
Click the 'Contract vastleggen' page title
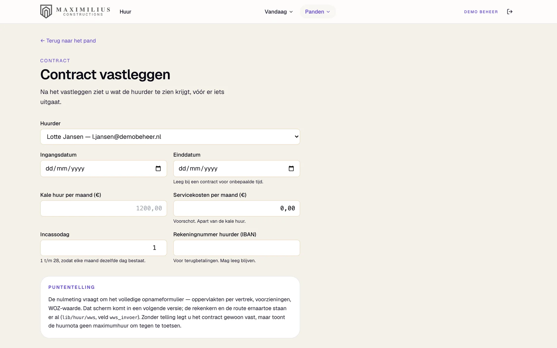pyautogui.click(x=105, y=75)
